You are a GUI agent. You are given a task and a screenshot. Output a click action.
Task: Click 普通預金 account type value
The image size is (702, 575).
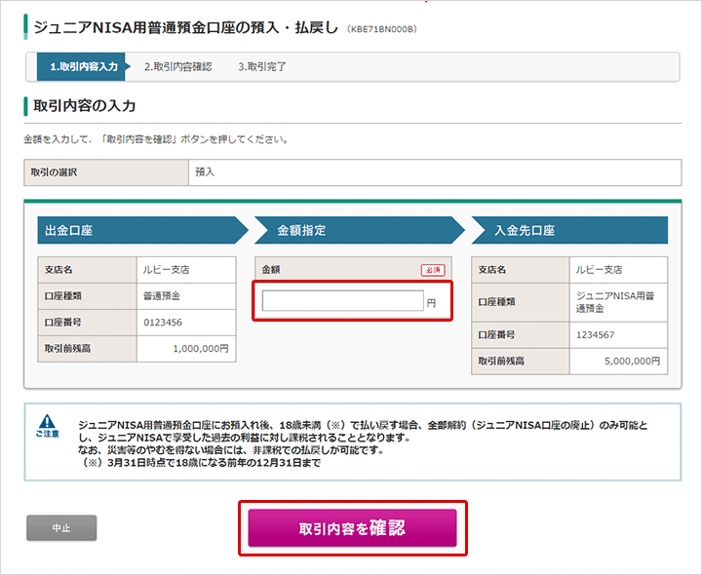pos(162,295)
